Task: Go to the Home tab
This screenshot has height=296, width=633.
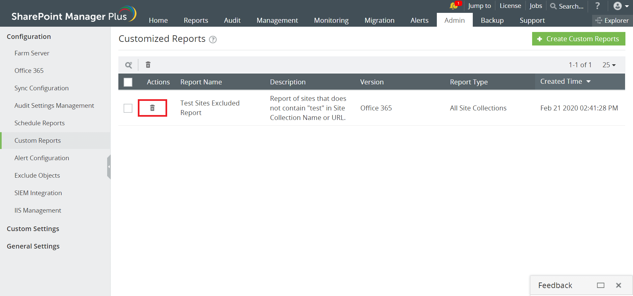Action: coord(158,20)
